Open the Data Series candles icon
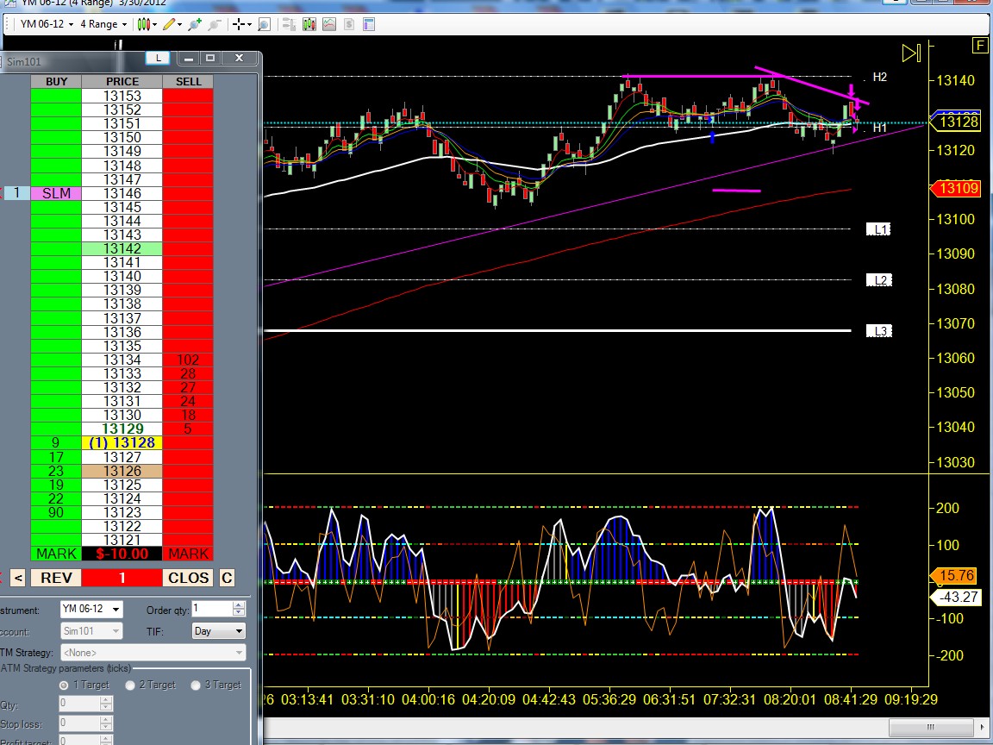Image resolution: width=993 pixels, height=745 pixels. tap(309, 25)
